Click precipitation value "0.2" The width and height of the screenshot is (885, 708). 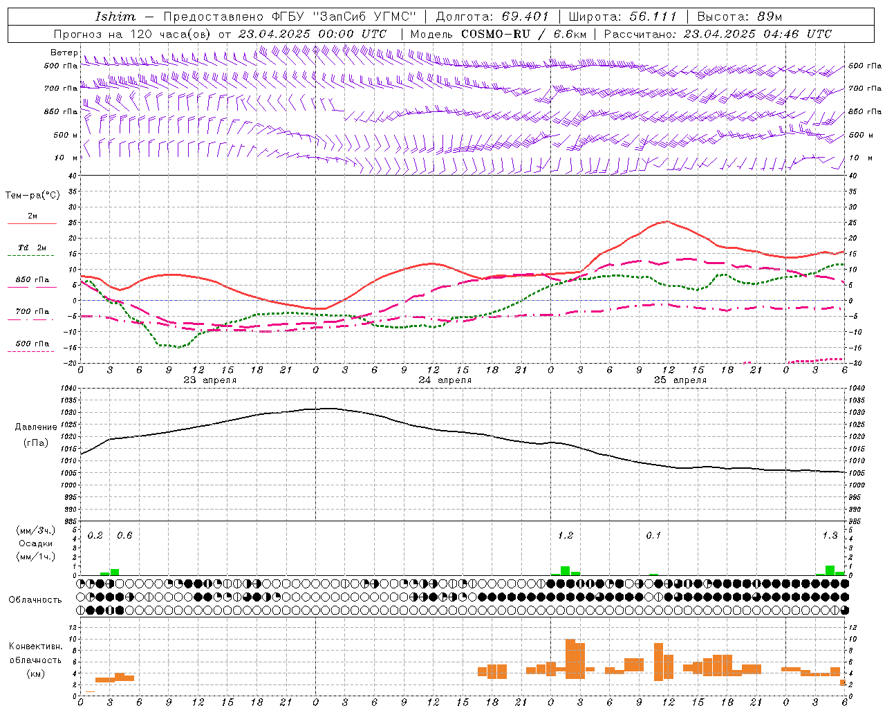point(95,536)
